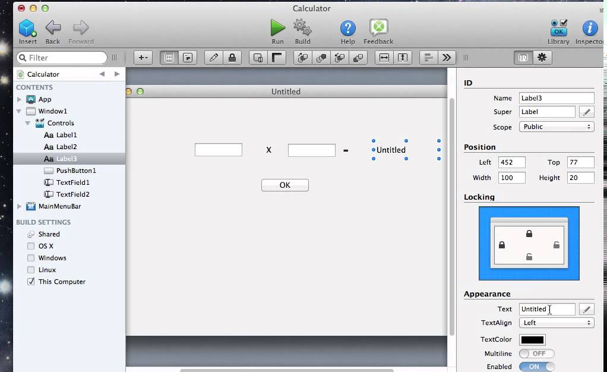Click the pencil button next to Text
The width and height of the screenshot is (607, 372).
(x=586, y=309)
